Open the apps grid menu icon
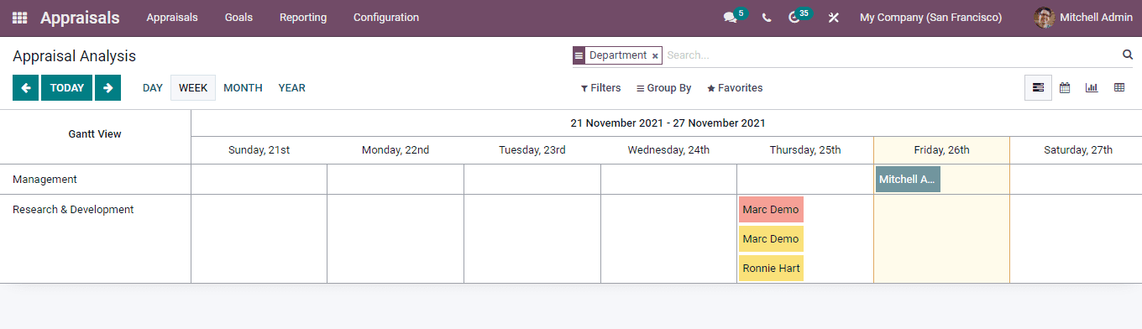 click(19, 18)
